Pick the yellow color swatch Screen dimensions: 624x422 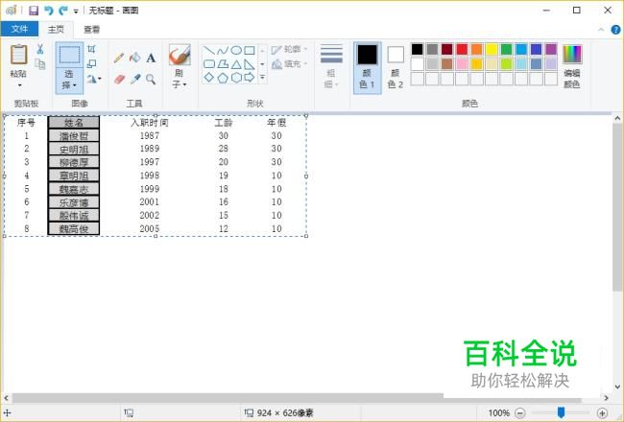pyautogui.click(x=492, y=49)
